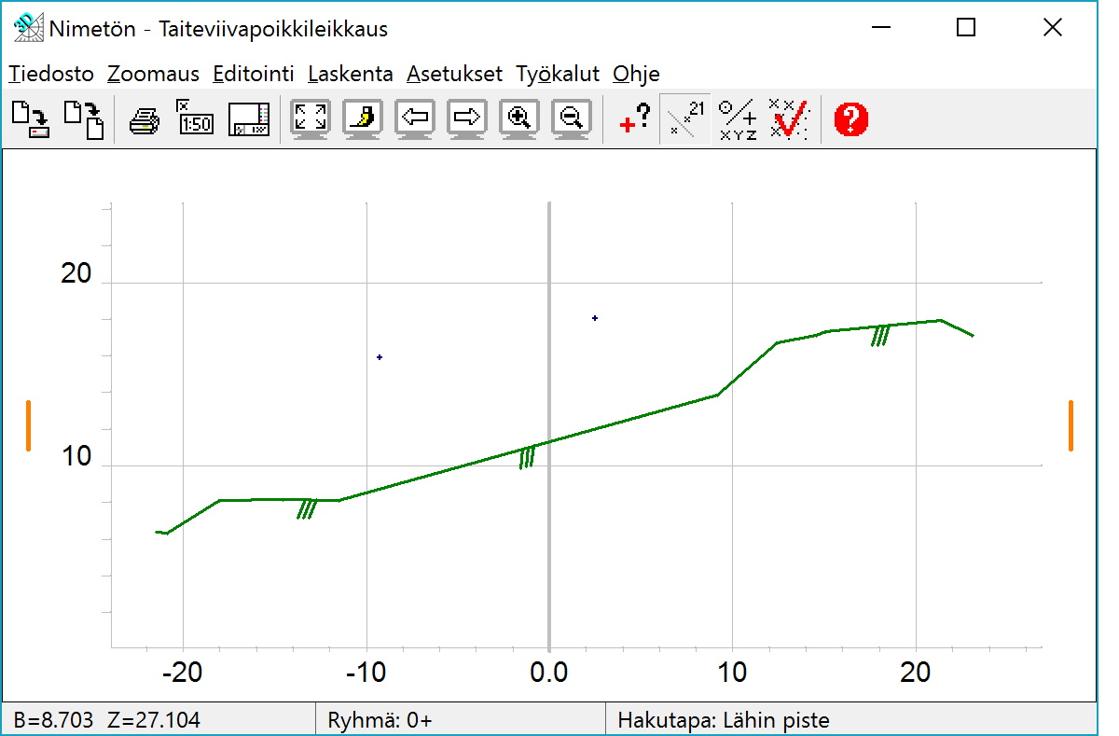This screenshot has width=1119, height=736.
Task: Pan view right with right arrow icon
Action: click(x=467, y=119)
